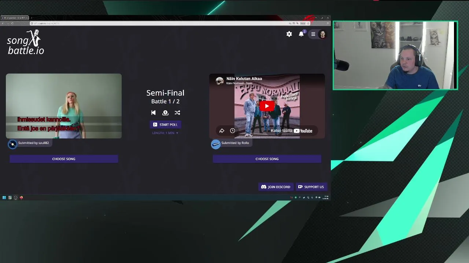Image resolution: width=469 pixels, height=263 pixels.
Task: Click the taskbar clock
Action: (326, 198)
